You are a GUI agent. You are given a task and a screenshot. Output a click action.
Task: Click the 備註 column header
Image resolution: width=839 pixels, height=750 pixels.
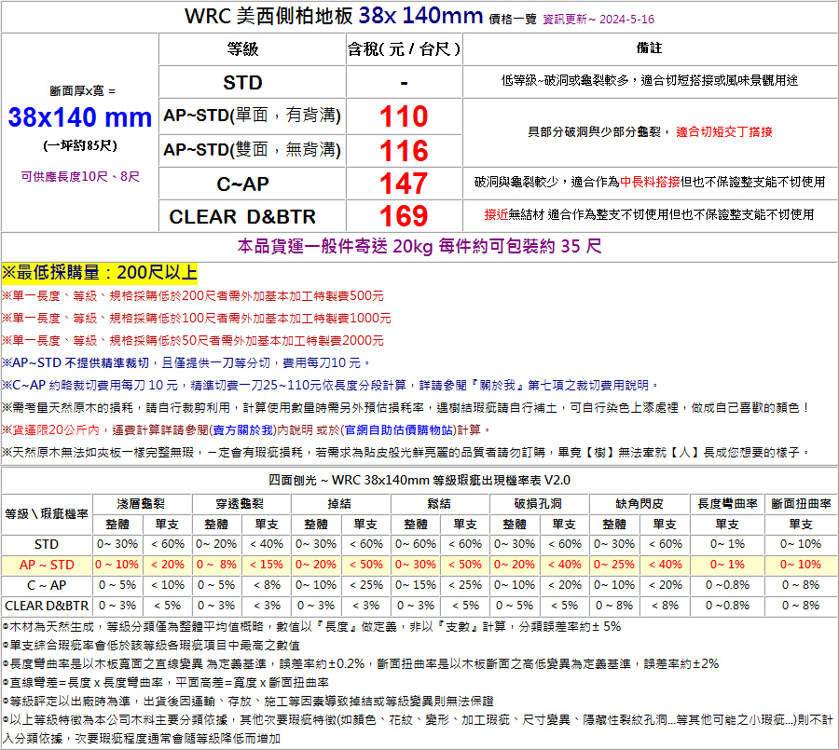coord(649,48)
